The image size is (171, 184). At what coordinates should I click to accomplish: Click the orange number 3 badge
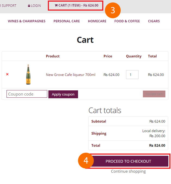tap(113, 10)
